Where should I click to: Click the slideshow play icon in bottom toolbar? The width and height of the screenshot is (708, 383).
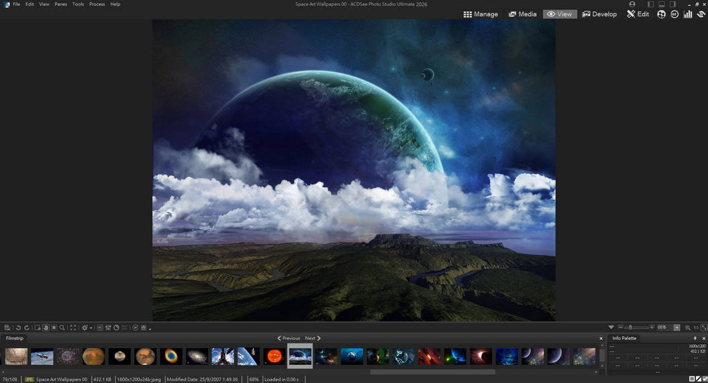[136, 327]
